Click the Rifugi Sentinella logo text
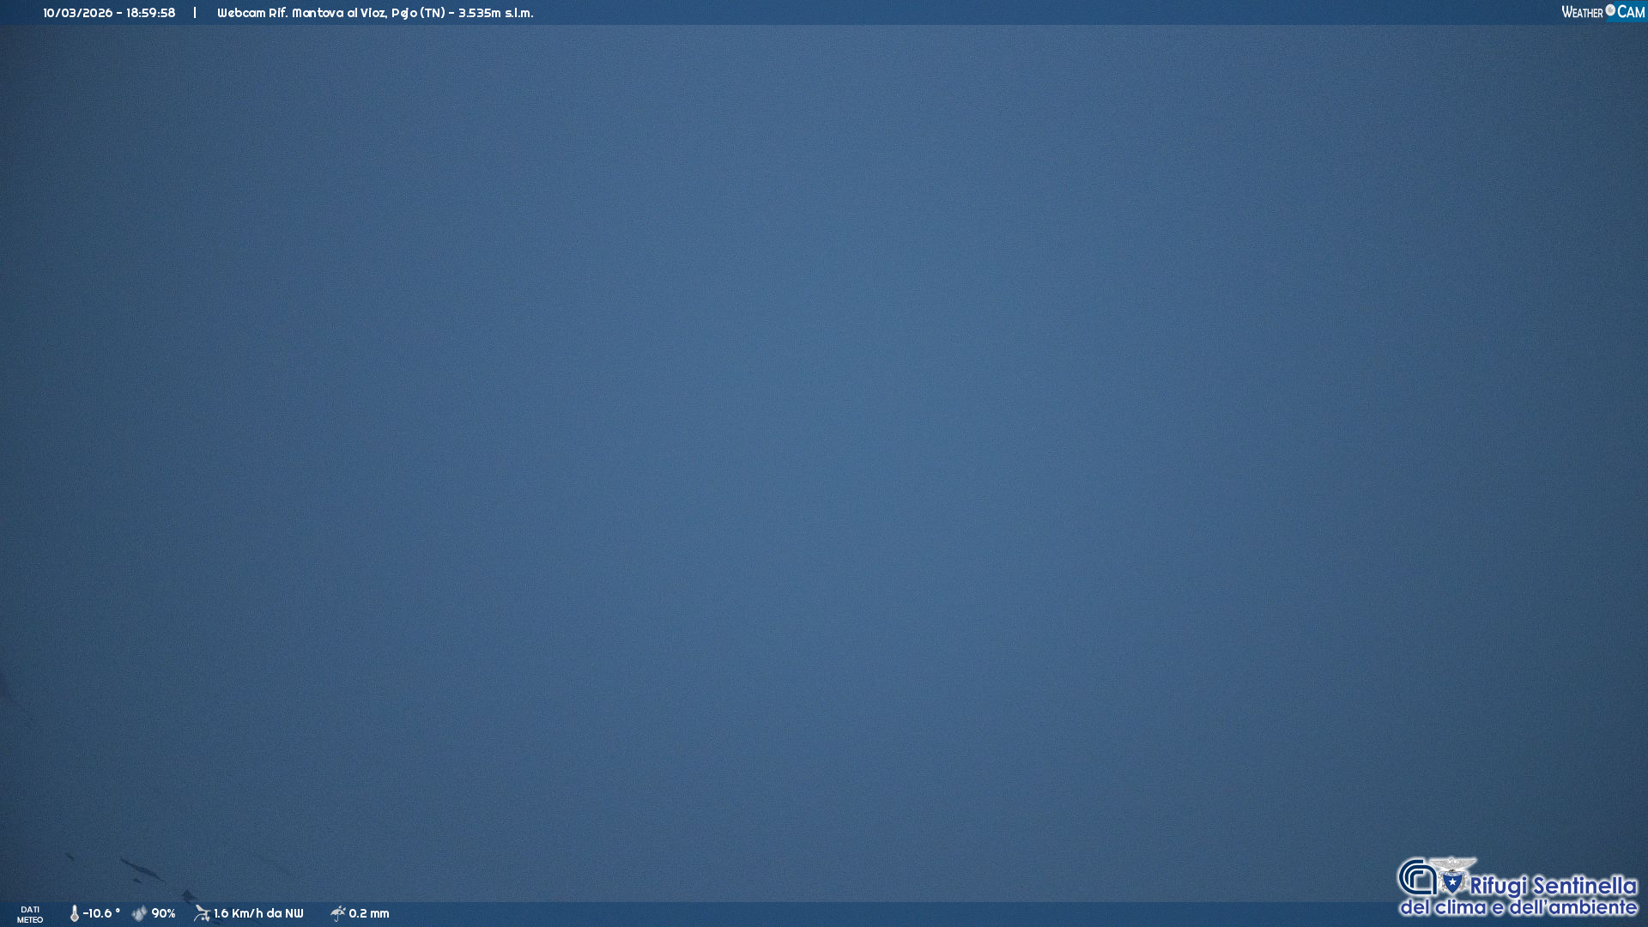 pyautogui.click(x=1553, y=886)
